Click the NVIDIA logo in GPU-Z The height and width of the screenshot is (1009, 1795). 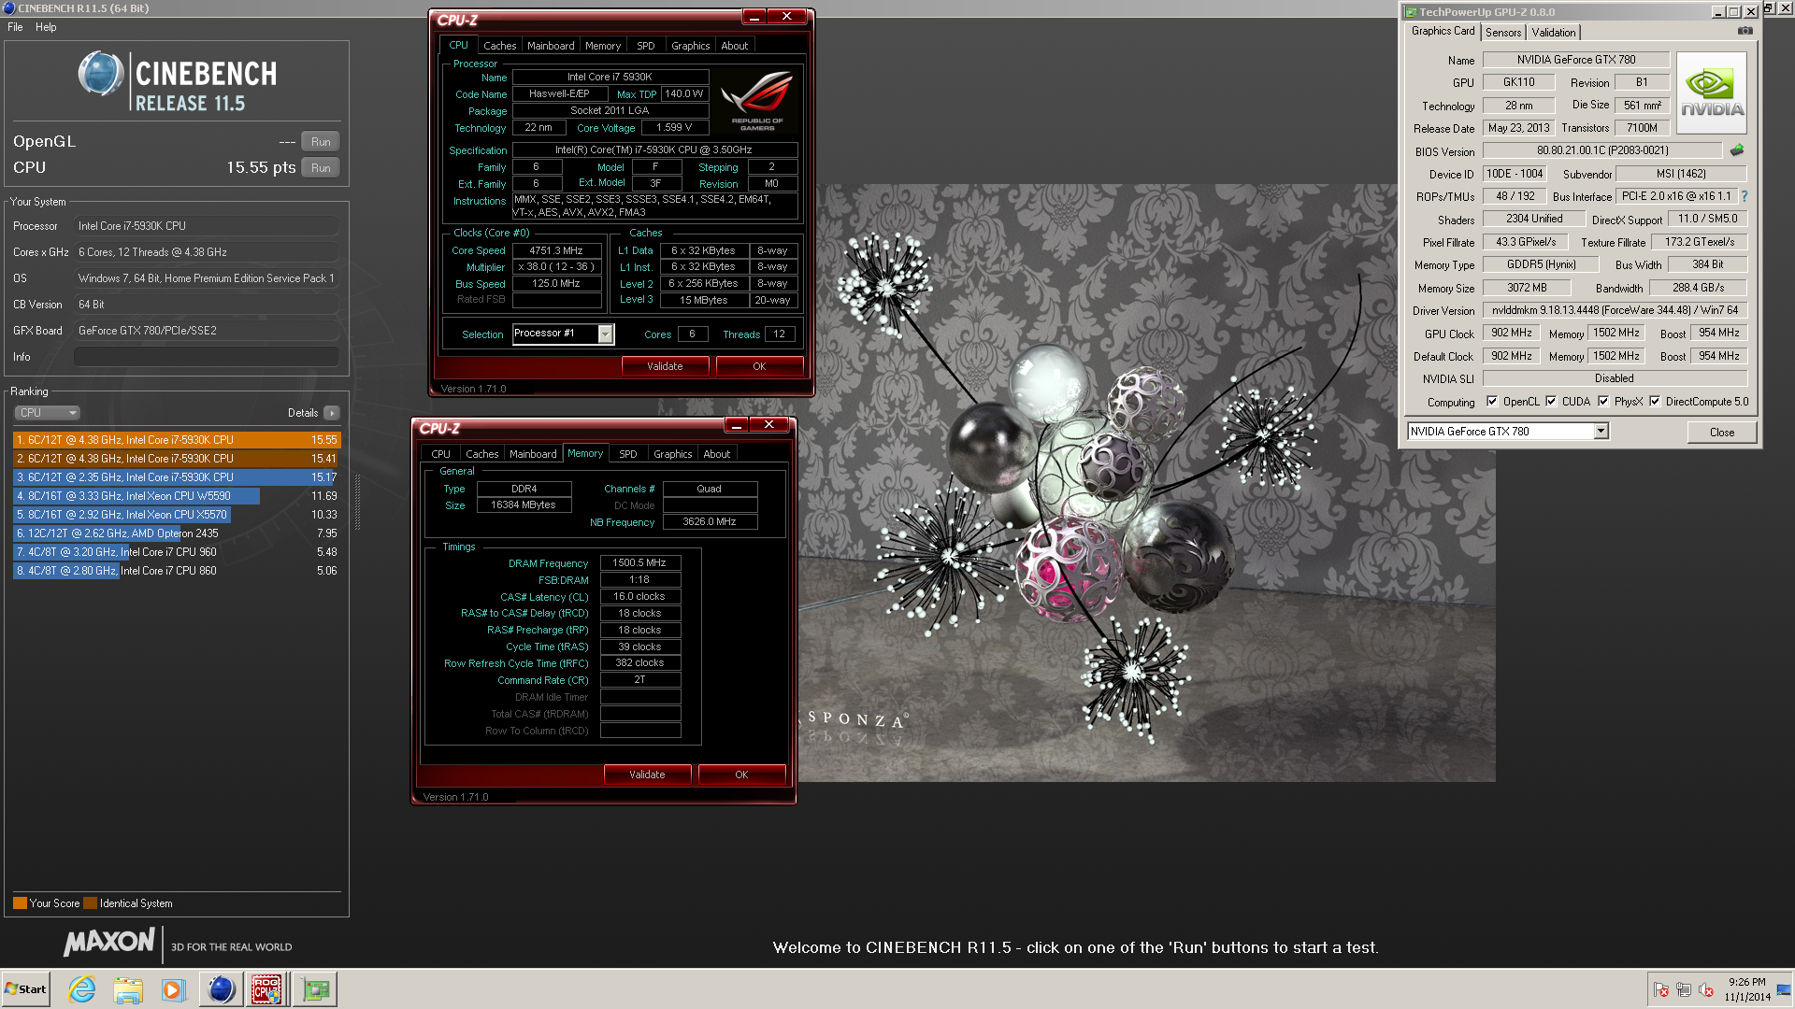click(1712, 92)
